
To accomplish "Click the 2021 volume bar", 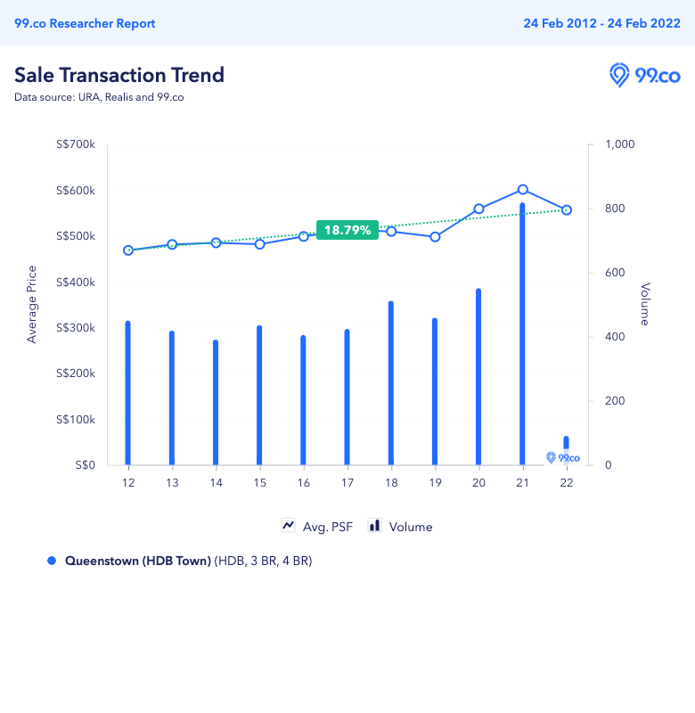I will coord(522,333).
